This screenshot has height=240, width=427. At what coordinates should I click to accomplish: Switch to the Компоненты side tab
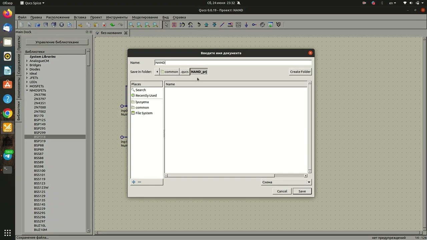click(x=19, y=87)
